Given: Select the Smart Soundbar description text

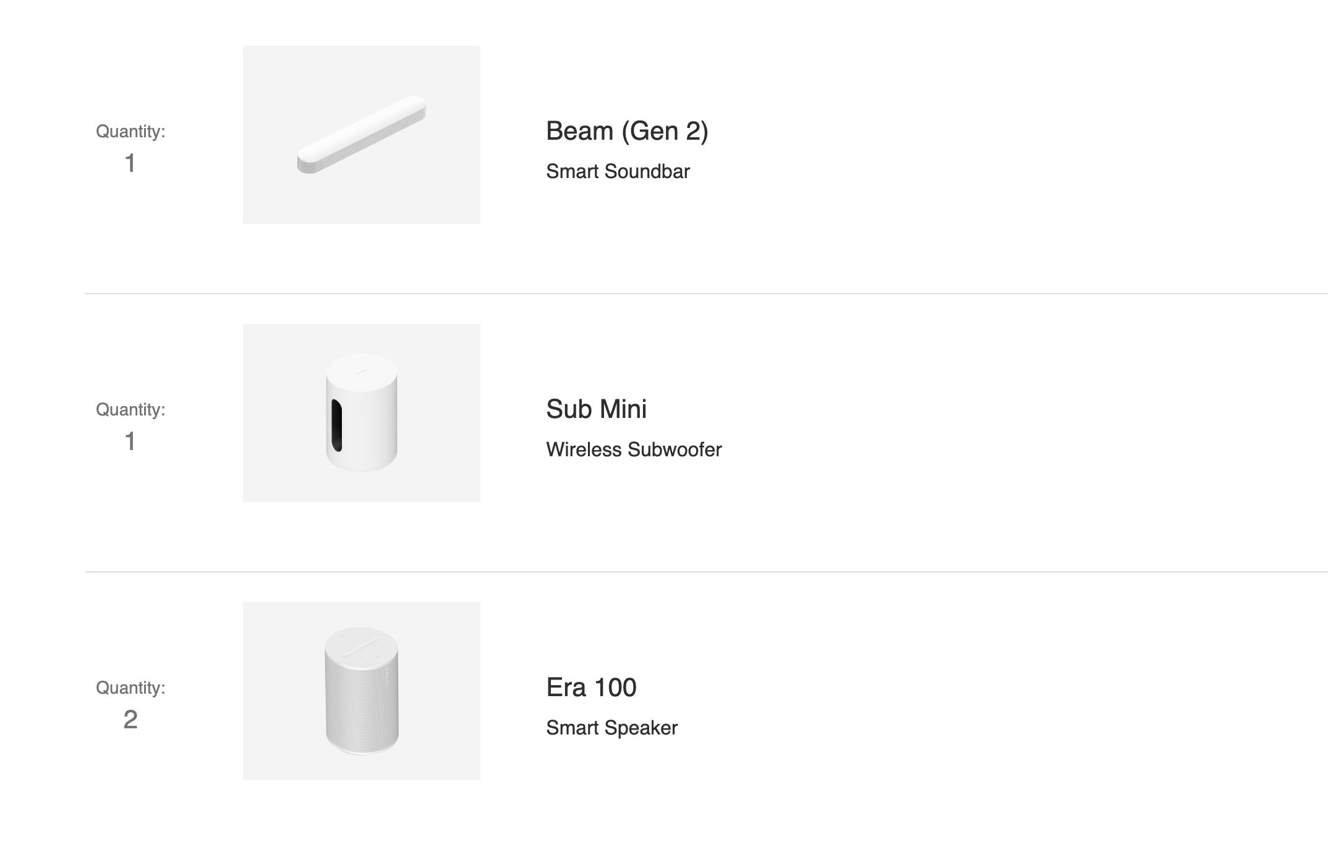Looking at the screenshot, I should [618, 171].
